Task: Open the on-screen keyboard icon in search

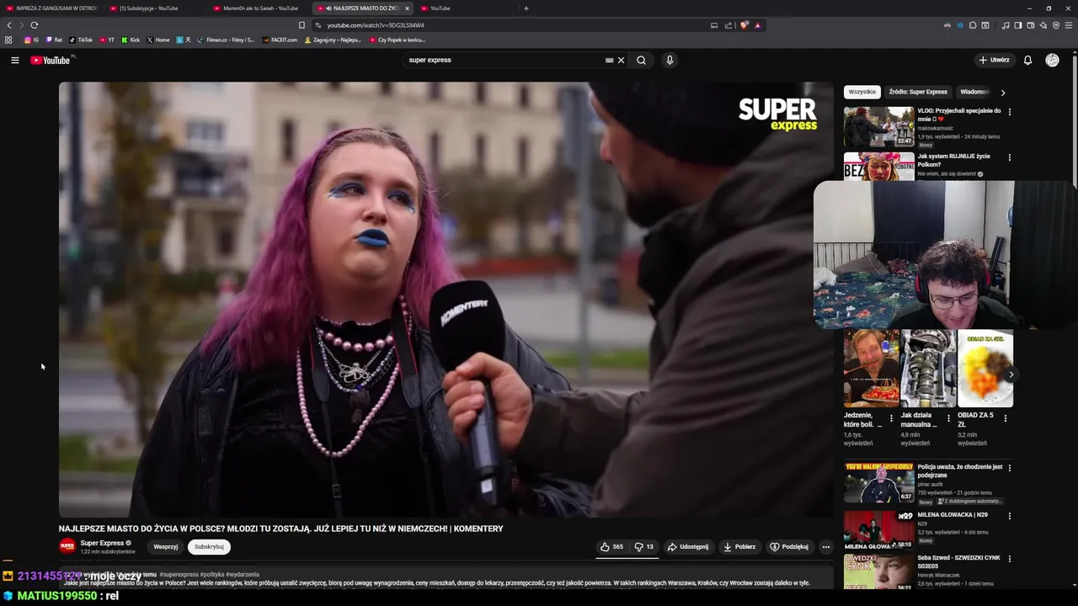Action: (609, 60)
